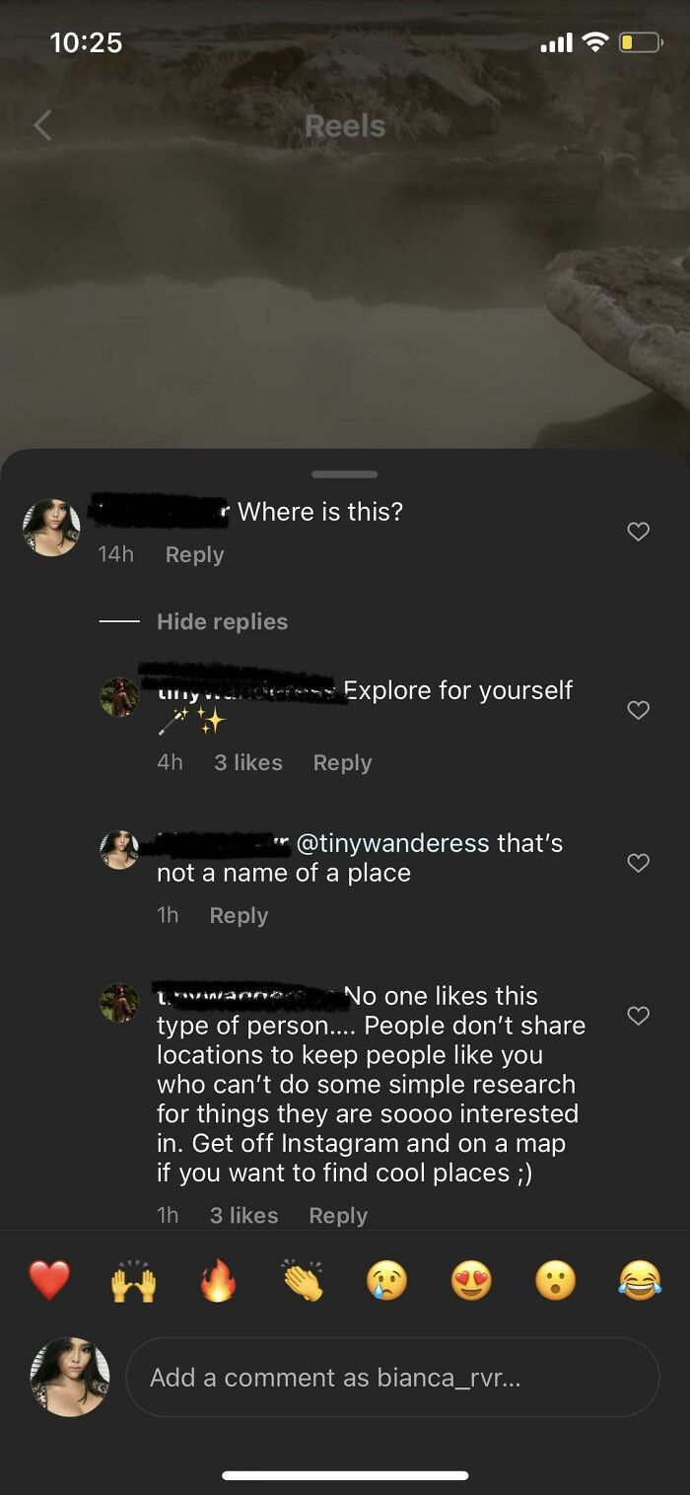Like the 'No one likes this type' reply
690x1495 pixels.
[639, 1016]
